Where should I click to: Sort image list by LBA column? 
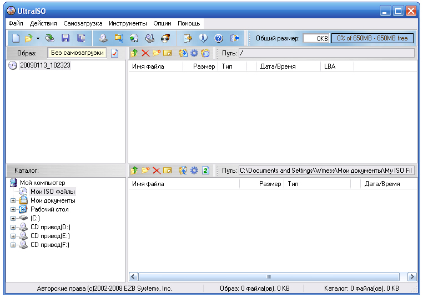[337, 66]
